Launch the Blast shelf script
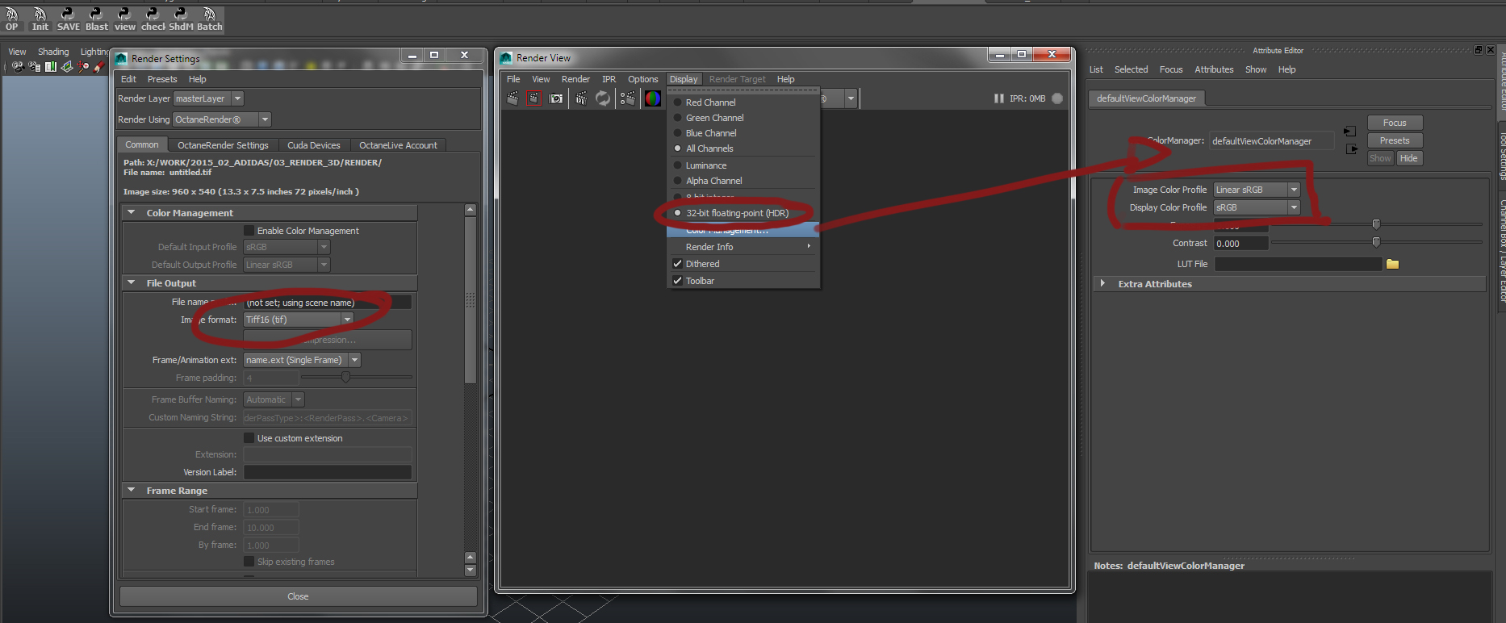Viewport: 1506px width, 623px height. [x=96, y=19]
